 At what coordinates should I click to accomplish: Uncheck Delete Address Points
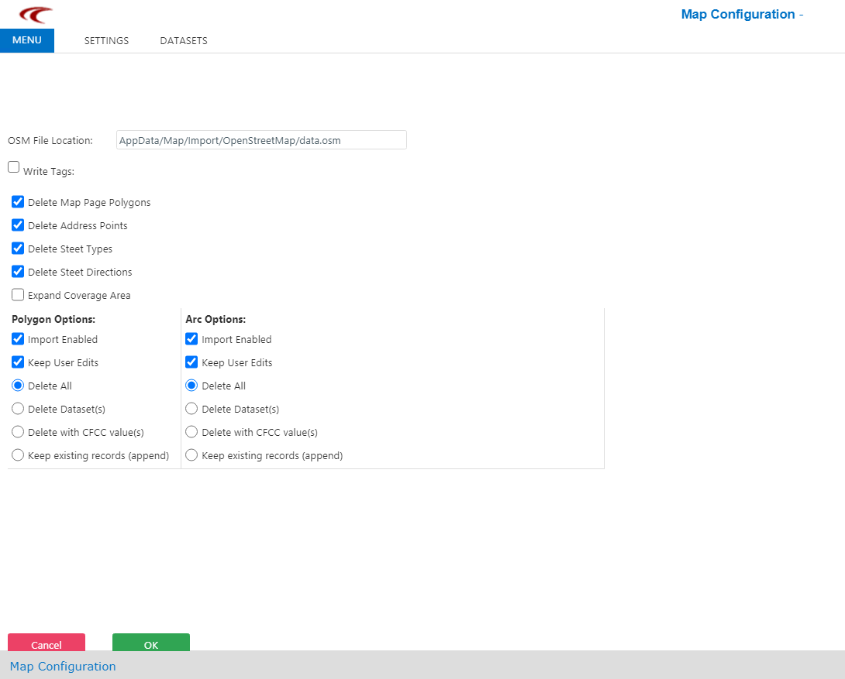point(18,225)
